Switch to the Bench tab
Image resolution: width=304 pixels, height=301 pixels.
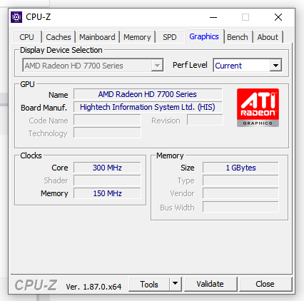[x=238, y=37]
